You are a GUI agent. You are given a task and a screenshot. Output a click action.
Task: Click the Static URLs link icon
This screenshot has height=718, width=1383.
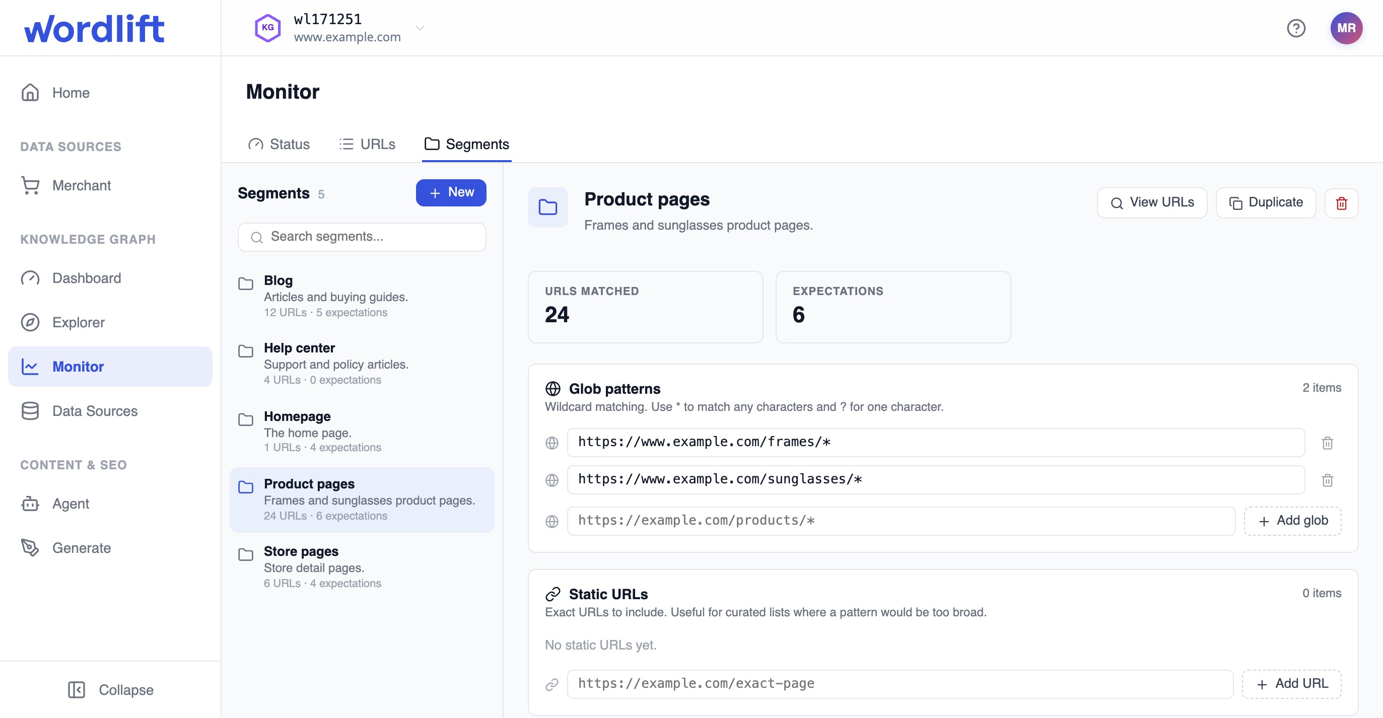tap(552, 594)
